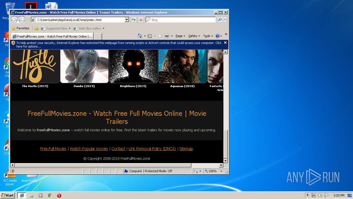
Task: Click the horizontal scrollbar right arrow
Action: [221, 165]
